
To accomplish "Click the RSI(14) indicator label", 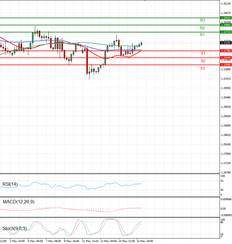I will (10, 184).
